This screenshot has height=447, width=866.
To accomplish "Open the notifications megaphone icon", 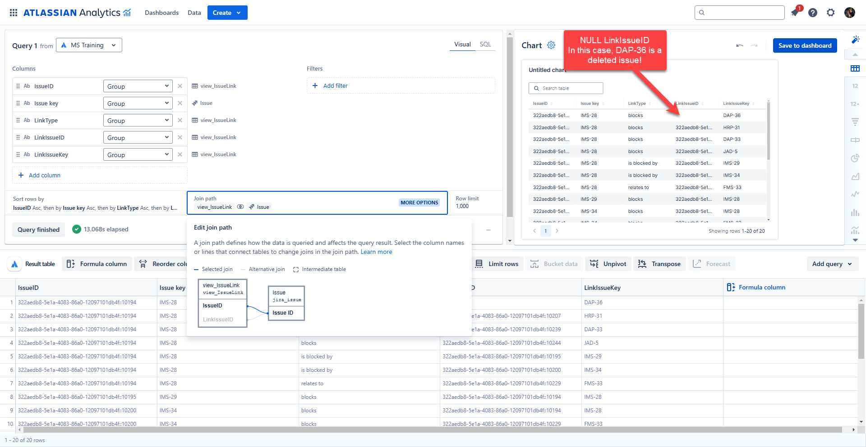I will click(795, 12).
